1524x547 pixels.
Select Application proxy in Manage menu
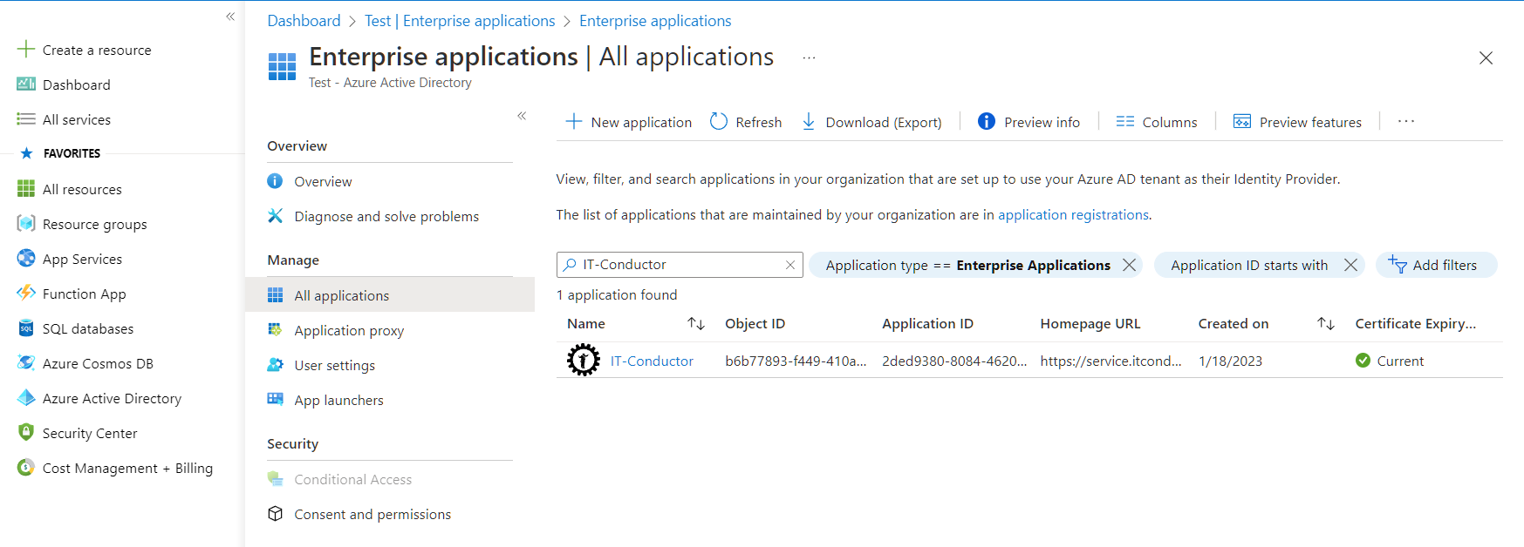[349, 330]
